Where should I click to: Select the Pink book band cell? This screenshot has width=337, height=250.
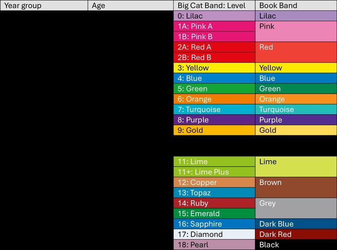(x=296, y=32)
